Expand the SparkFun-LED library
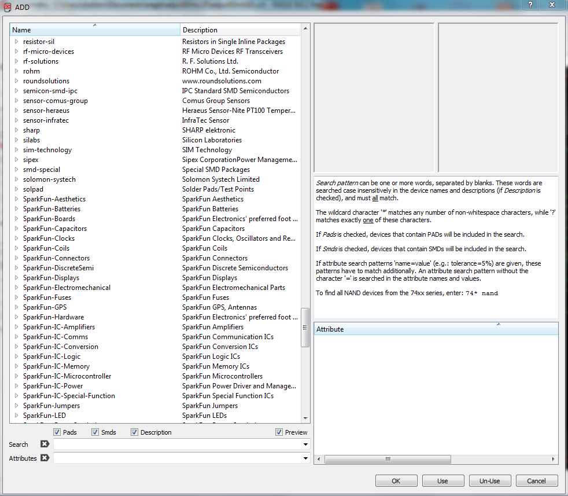The image size is (568, 496). [16, 415]
